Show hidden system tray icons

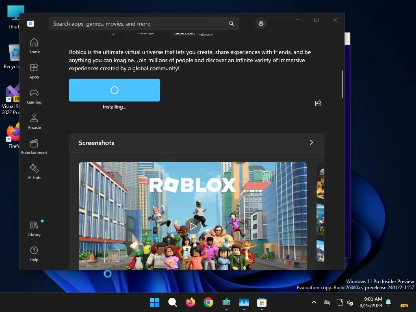314,302
